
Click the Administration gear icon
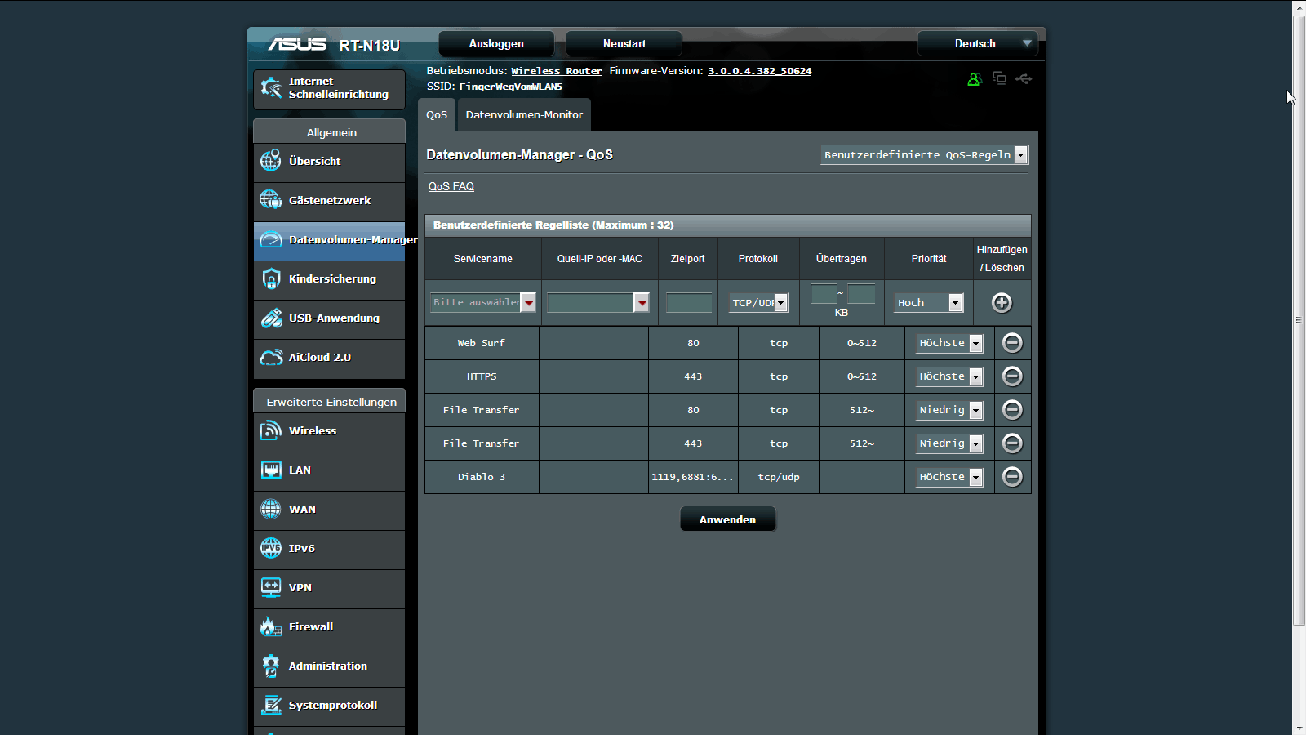point(271,666)
